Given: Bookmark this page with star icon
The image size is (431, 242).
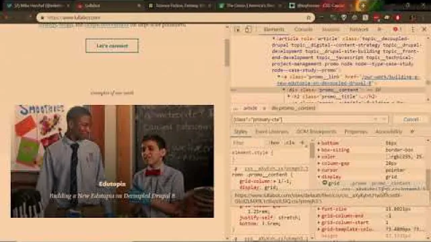Looking at the screenshot, I should 308,18.
